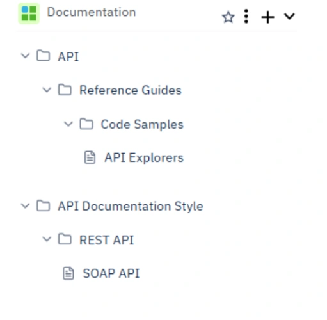Collapse the Code Samples folder chevron
Viewport: 327px width, 320px height.
(68, 124)
